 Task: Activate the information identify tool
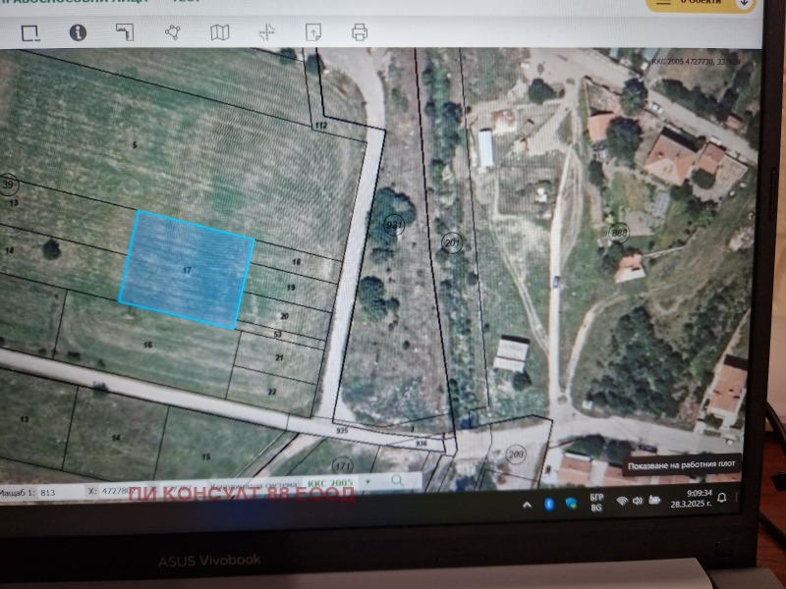tap(78, 32)
